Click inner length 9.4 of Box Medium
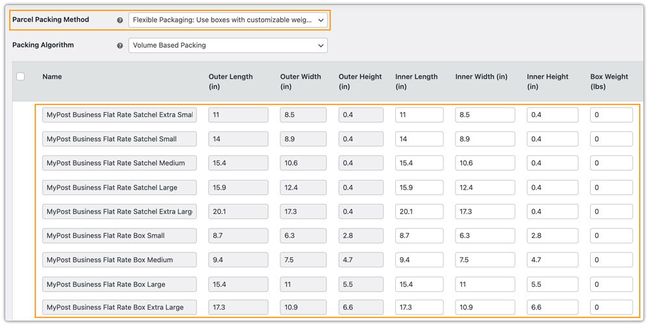The image size is (649, 325). (x=419, y=260)
